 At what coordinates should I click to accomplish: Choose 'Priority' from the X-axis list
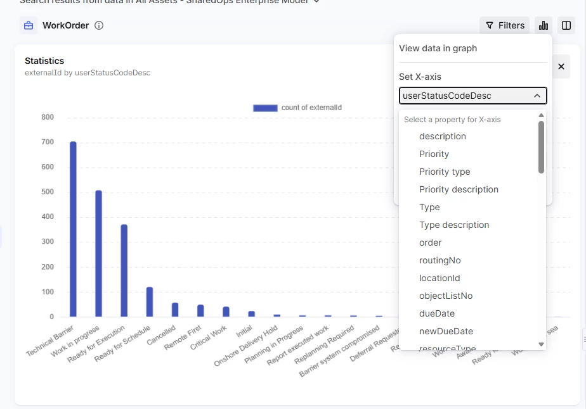click(434, 154)
